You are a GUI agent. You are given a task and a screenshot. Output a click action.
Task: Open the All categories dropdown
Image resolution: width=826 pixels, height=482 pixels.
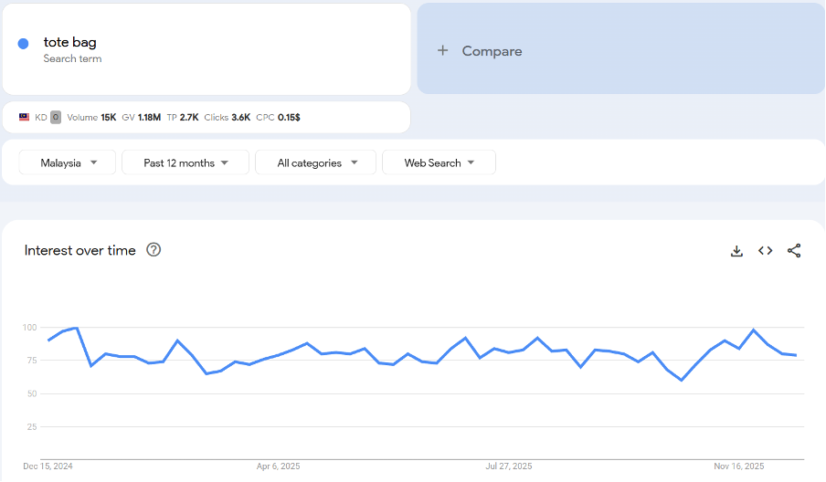[315, 162]
